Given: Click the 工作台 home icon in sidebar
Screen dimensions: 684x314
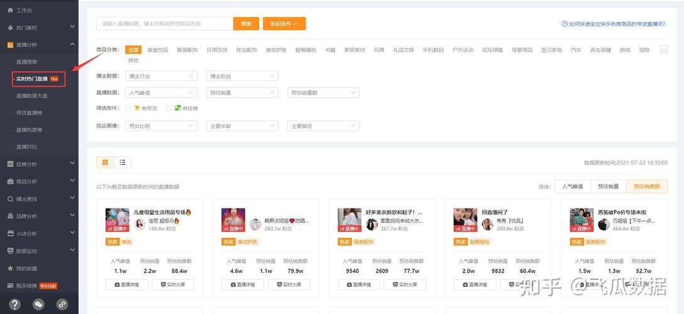Looking at the screenshot, I should click(x=10, y=11).
